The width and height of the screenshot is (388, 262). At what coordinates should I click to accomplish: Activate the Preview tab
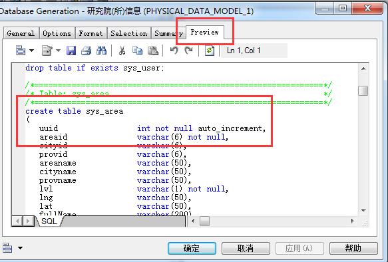click(x=204, y=33)
